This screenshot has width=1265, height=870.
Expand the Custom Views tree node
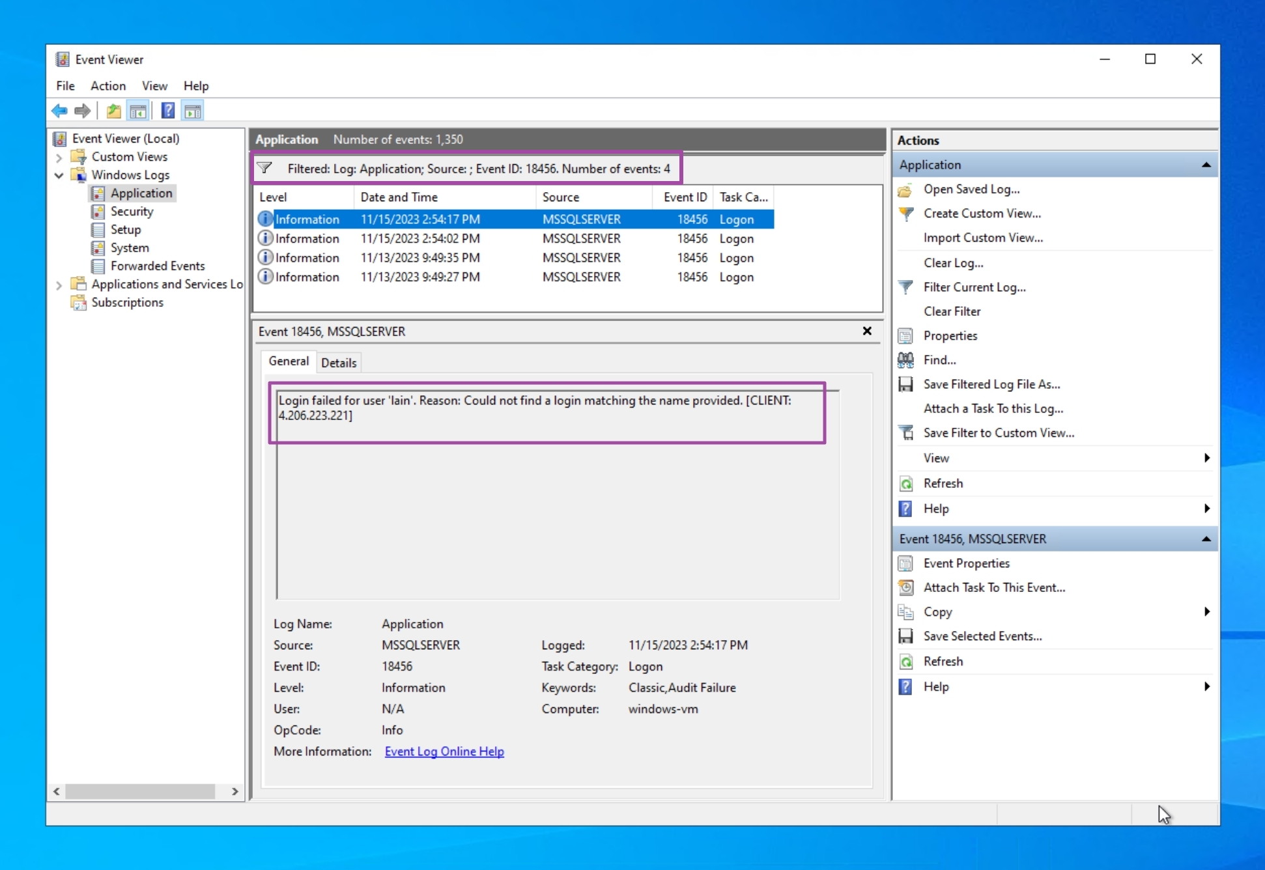pyautogui.click(x=59, y=158)
